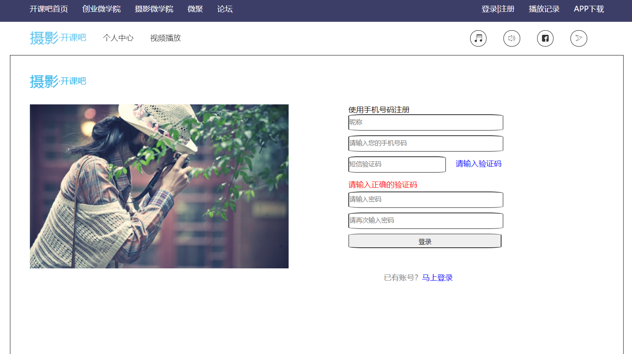Click 请输入验证码 to request a code
Image resolution: width=632 pixels, height=354 pixels.
click(x=478, y=164)
